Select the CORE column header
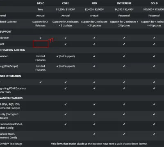The height and width of the screenshot is (147, 164). tap(66, 3)
